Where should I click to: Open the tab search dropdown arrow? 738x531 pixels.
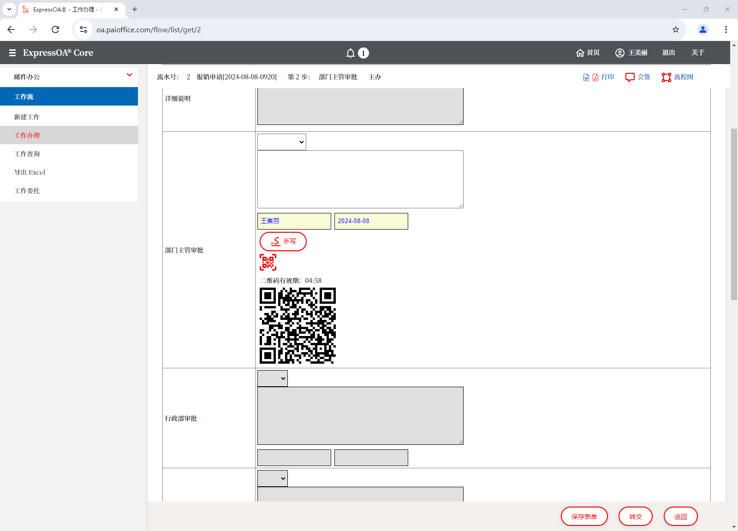(9, 9)
